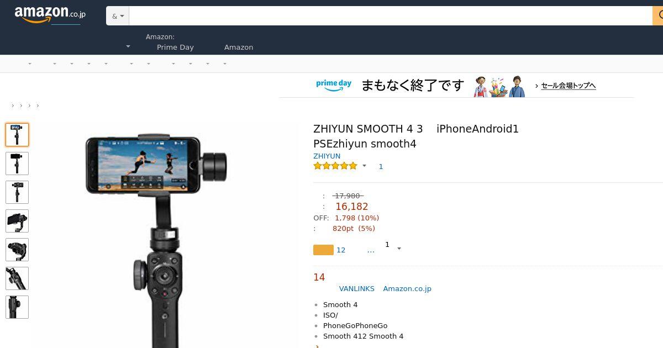Expand the first sub-navigation dropdown arrow
Screen dimensions: 663x348
click(30, 64)
